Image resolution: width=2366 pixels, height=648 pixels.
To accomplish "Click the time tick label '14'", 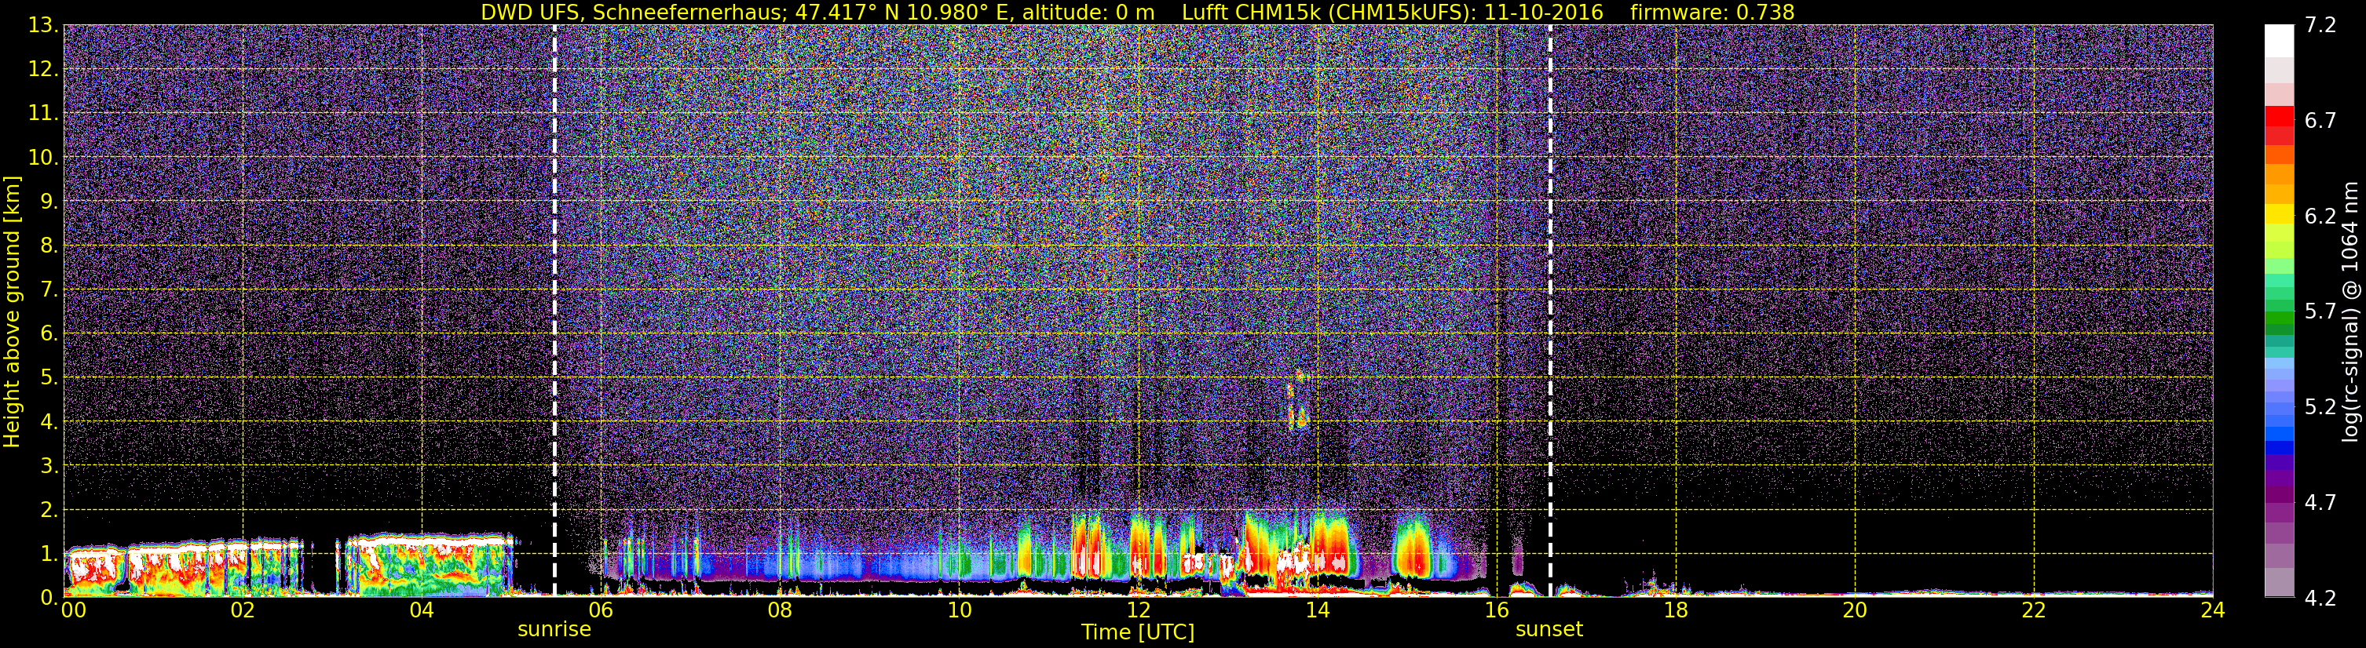I will point(1317,610).
